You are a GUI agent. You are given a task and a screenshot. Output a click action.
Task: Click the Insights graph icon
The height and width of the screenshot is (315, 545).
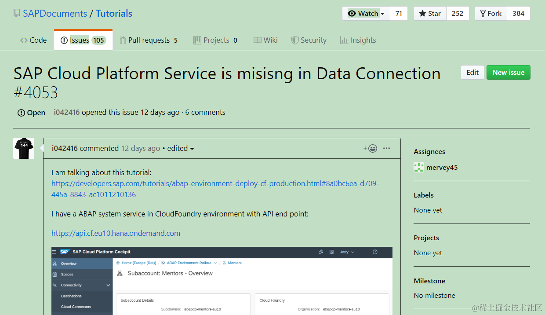click(344, 40)
